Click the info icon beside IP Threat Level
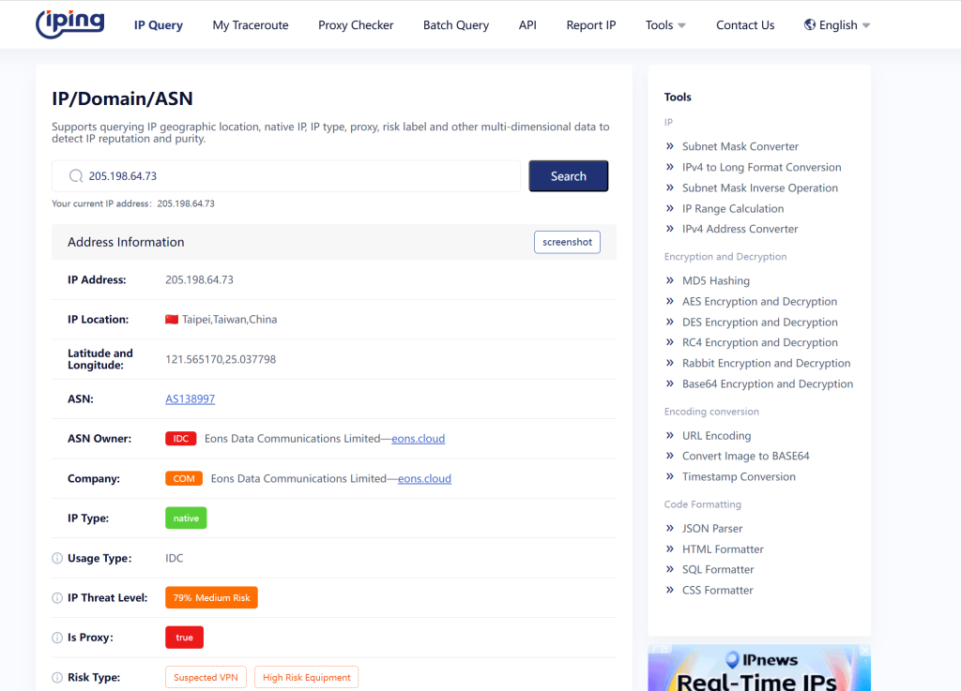961x691 pixels. [56, 597]
